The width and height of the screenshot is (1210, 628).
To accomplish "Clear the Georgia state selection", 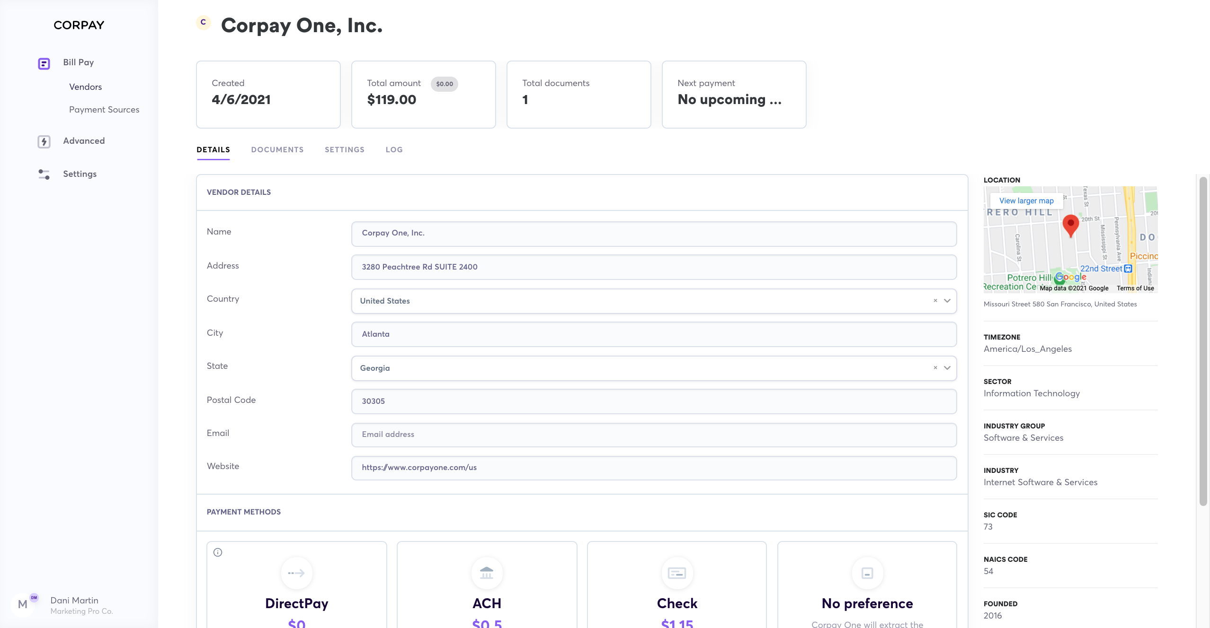I will (935, 368).
